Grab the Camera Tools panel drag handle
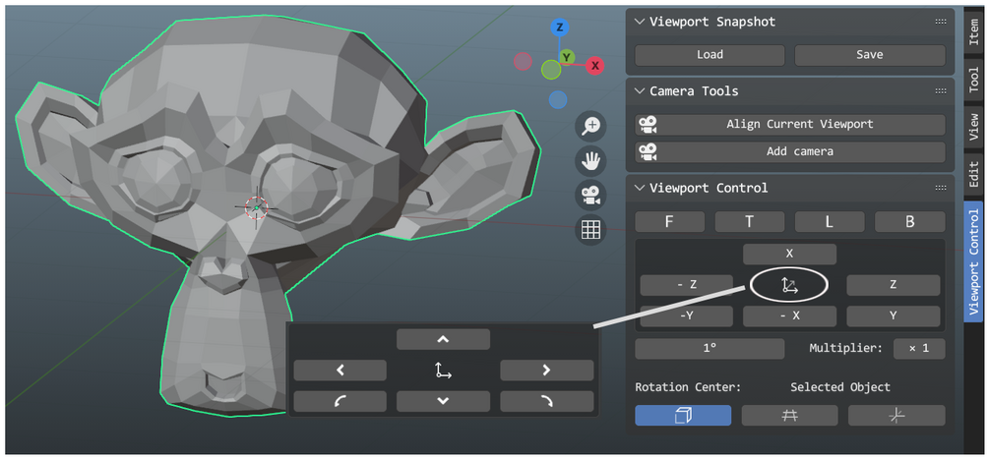The image size is (989, 459). pyautogui.click(x=941, y=91)
